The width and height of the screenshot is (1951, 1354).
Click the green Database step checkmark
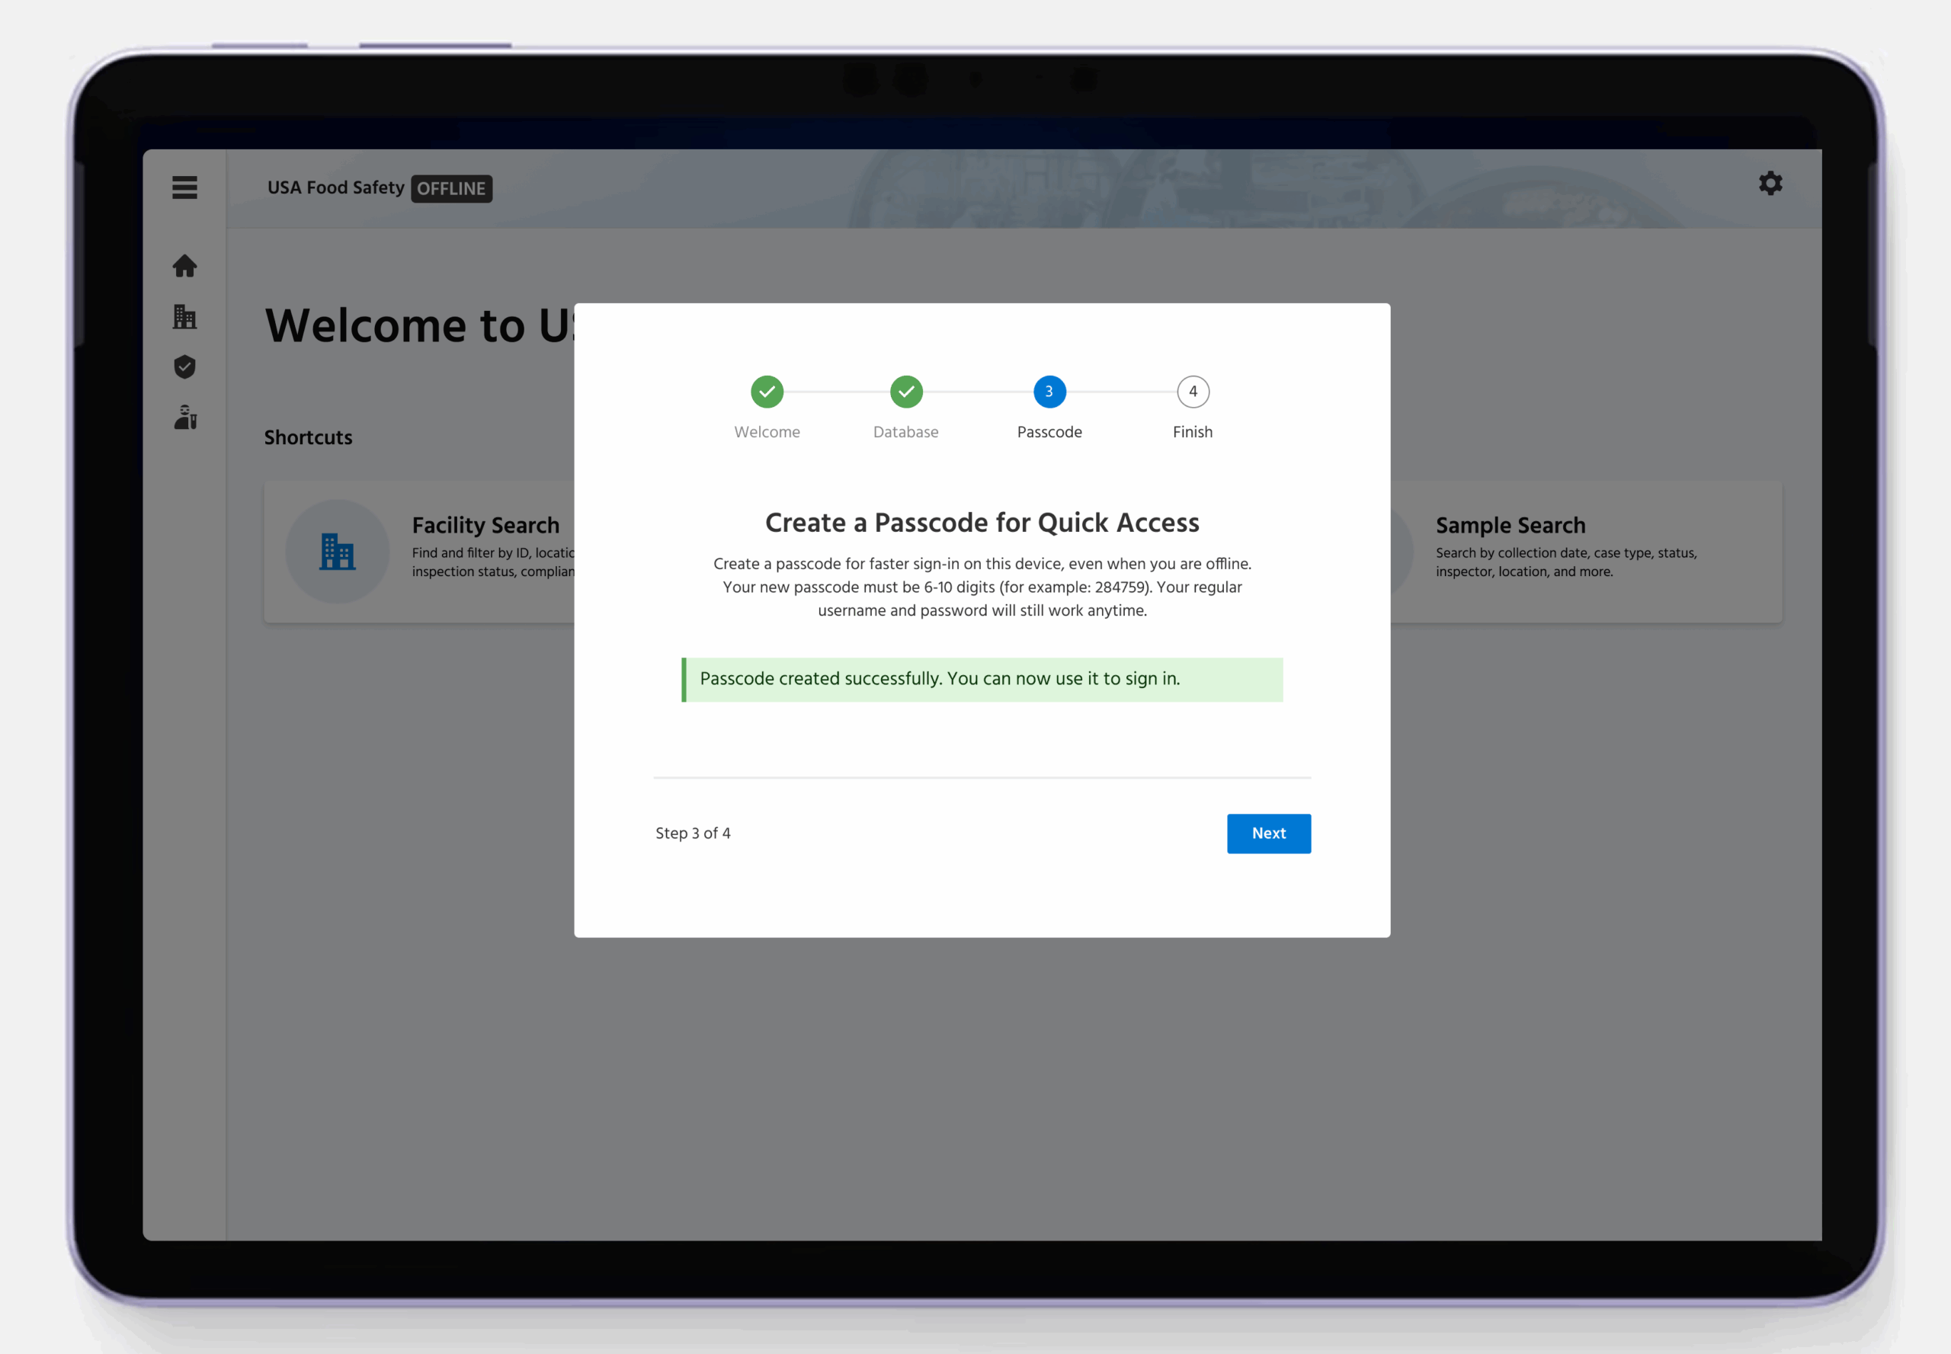pyautogui.click(x=905, y=392)
